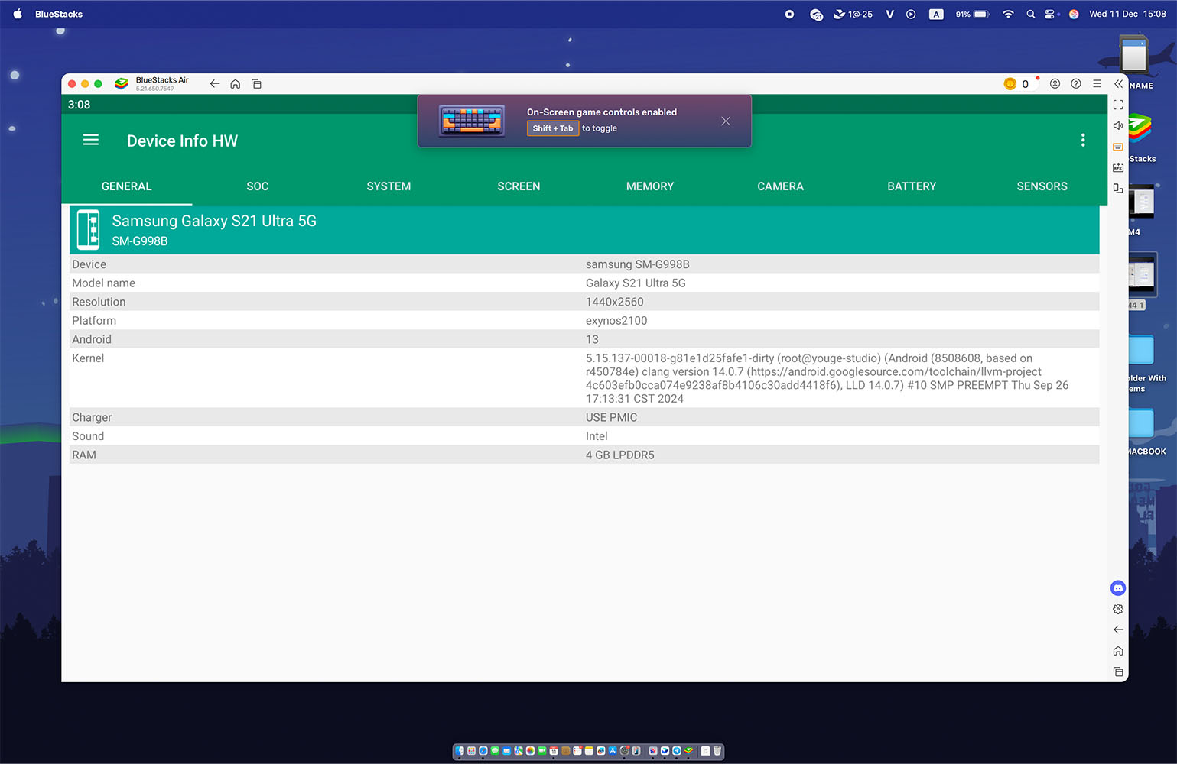Image resolution: width=1177 pixels, height=764 pixels.
Task: Click the back arrow in side toolbar
Action: point(1118,630)
